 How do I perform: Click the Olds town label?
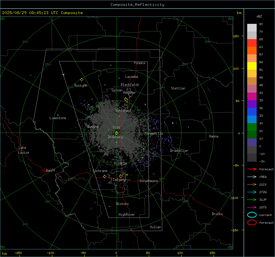[x=116, y=127]
